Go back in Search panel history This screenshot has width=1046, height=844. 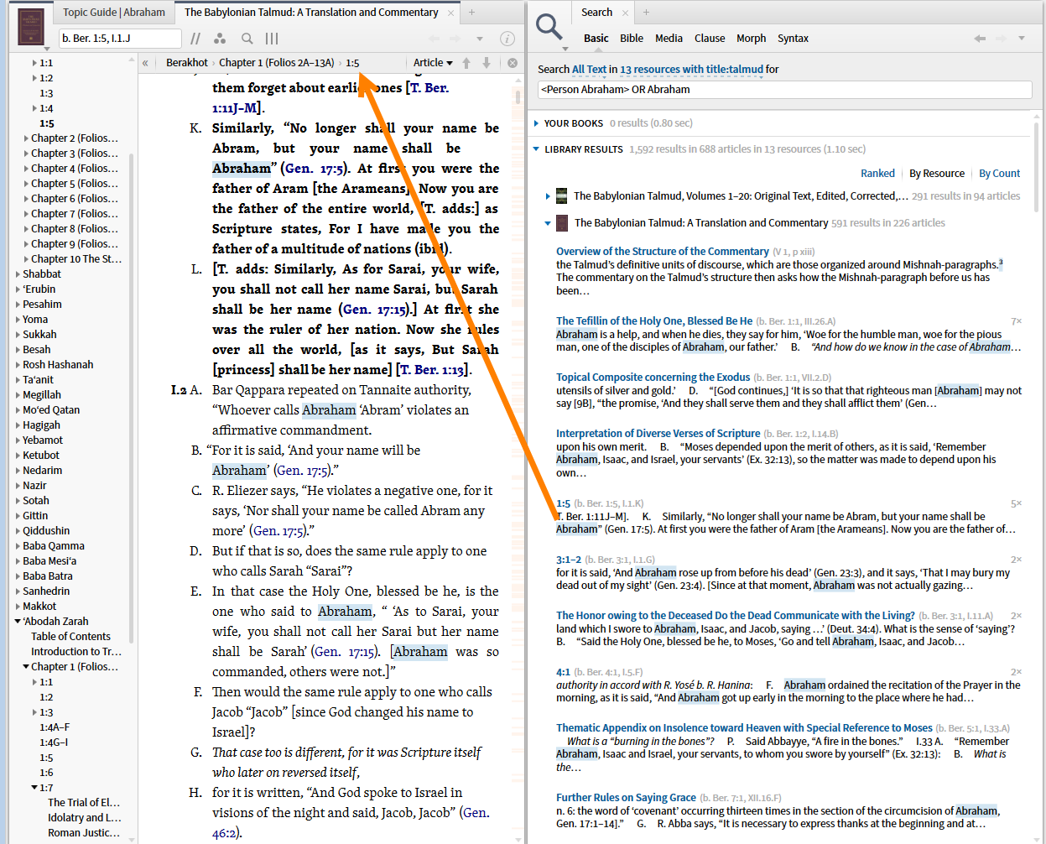point(979,39)
